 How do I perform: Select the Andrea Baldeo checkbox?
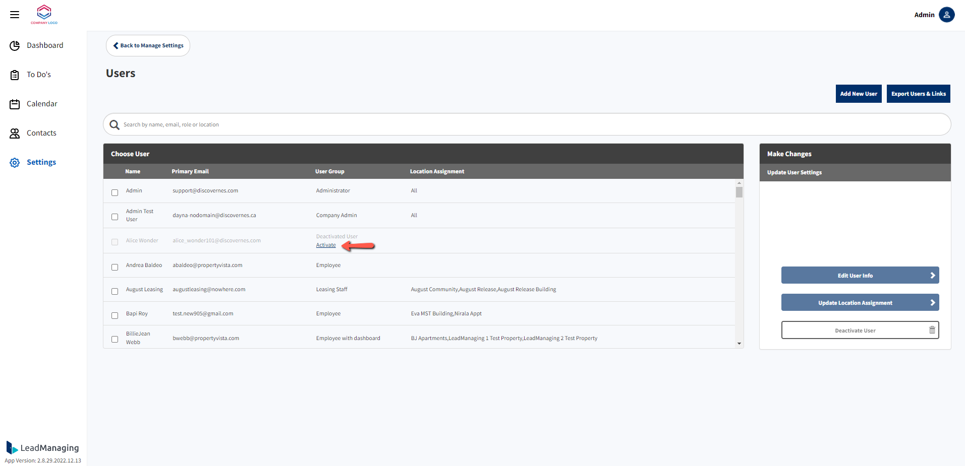tap(115, 267)
